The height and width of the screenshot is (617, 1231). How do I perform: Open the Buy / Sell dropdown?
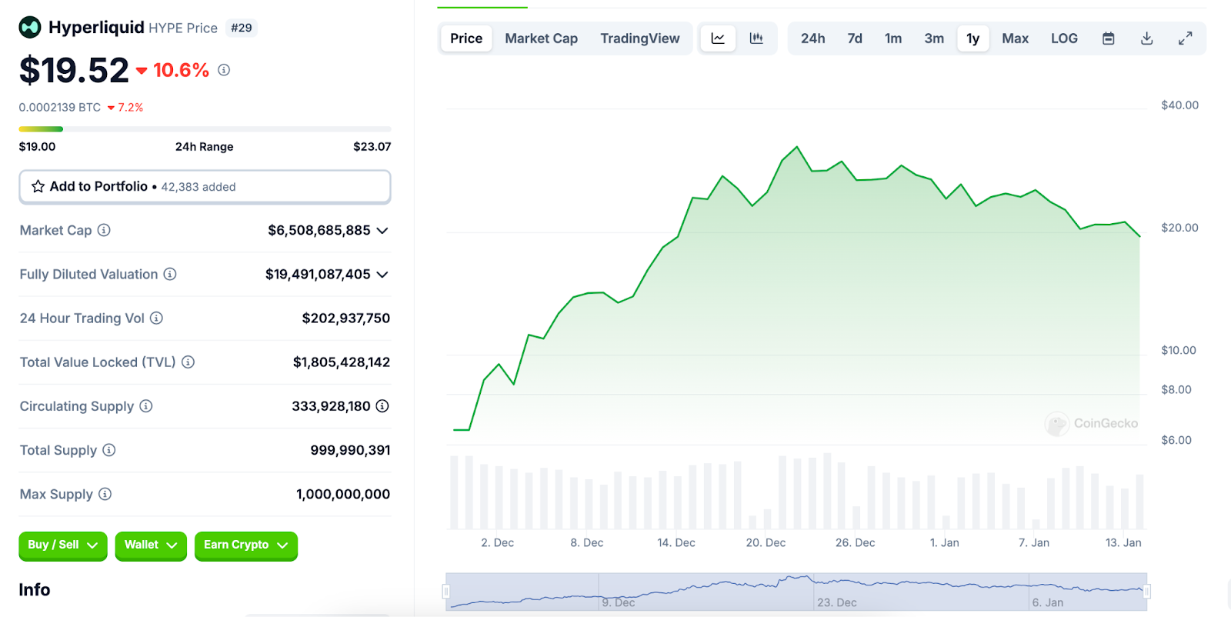pyautogui.click(x=63, y=545)
